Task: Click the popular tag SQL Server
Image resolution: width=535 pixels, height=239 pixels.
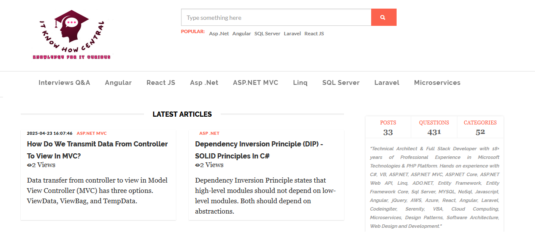Action: [x=267, y=34]
